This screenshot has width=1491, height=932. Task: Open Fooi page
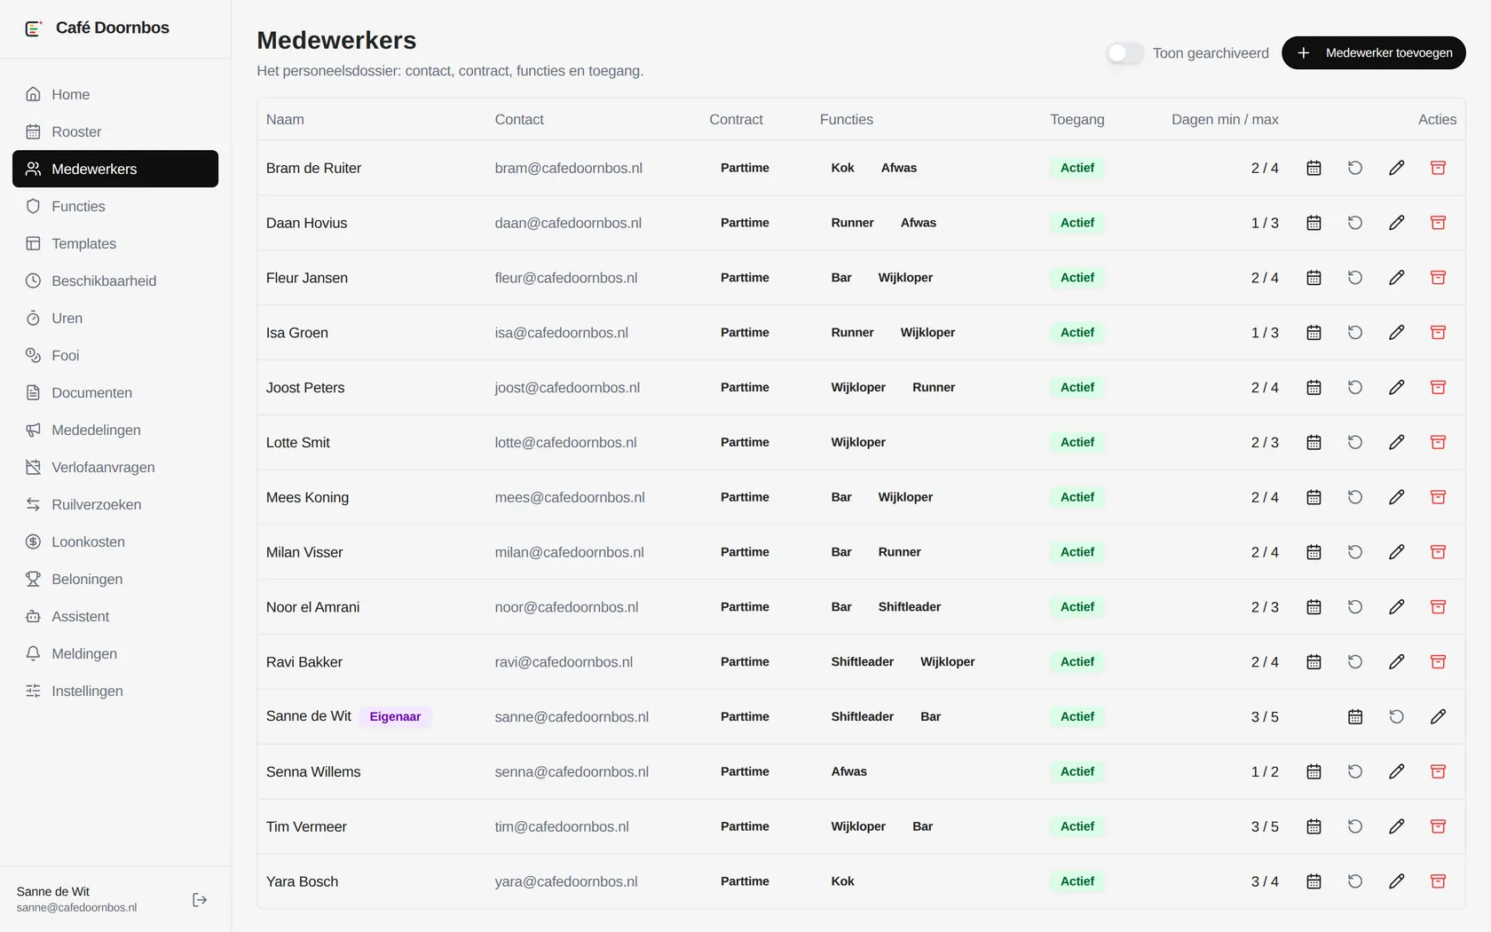(115, 355)
